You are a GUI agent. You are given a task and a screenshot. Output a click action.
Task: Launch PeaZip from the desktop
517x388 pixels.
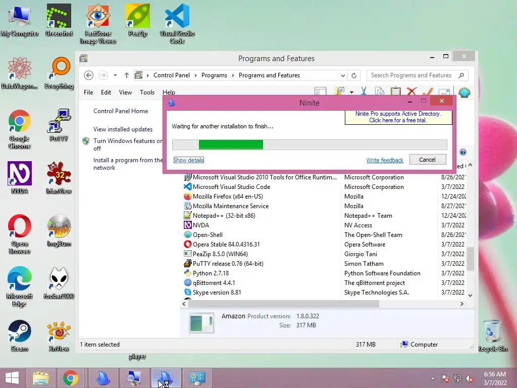137,20
